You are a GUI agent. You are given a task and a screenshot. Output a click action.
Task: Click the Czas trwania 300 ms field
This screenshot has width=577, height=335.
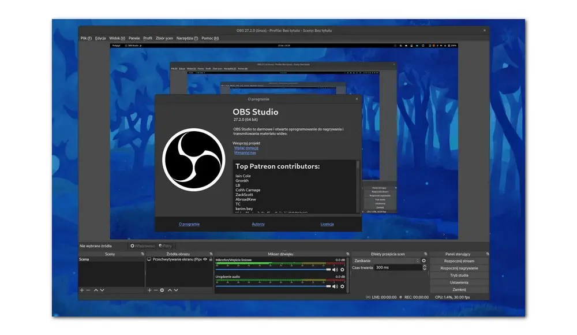click(398, 267)
